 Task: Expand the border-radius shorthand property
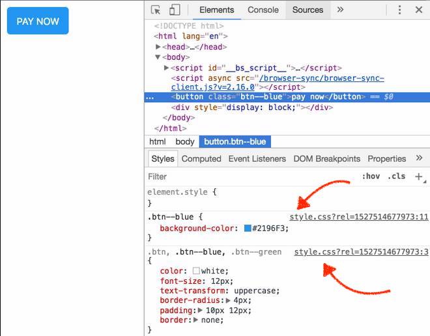click(x=228, y=300)
